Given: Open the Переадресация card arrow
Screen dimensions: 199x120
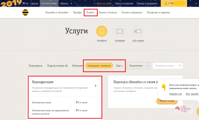Looking at the screenshot, I should pos(96,86).
